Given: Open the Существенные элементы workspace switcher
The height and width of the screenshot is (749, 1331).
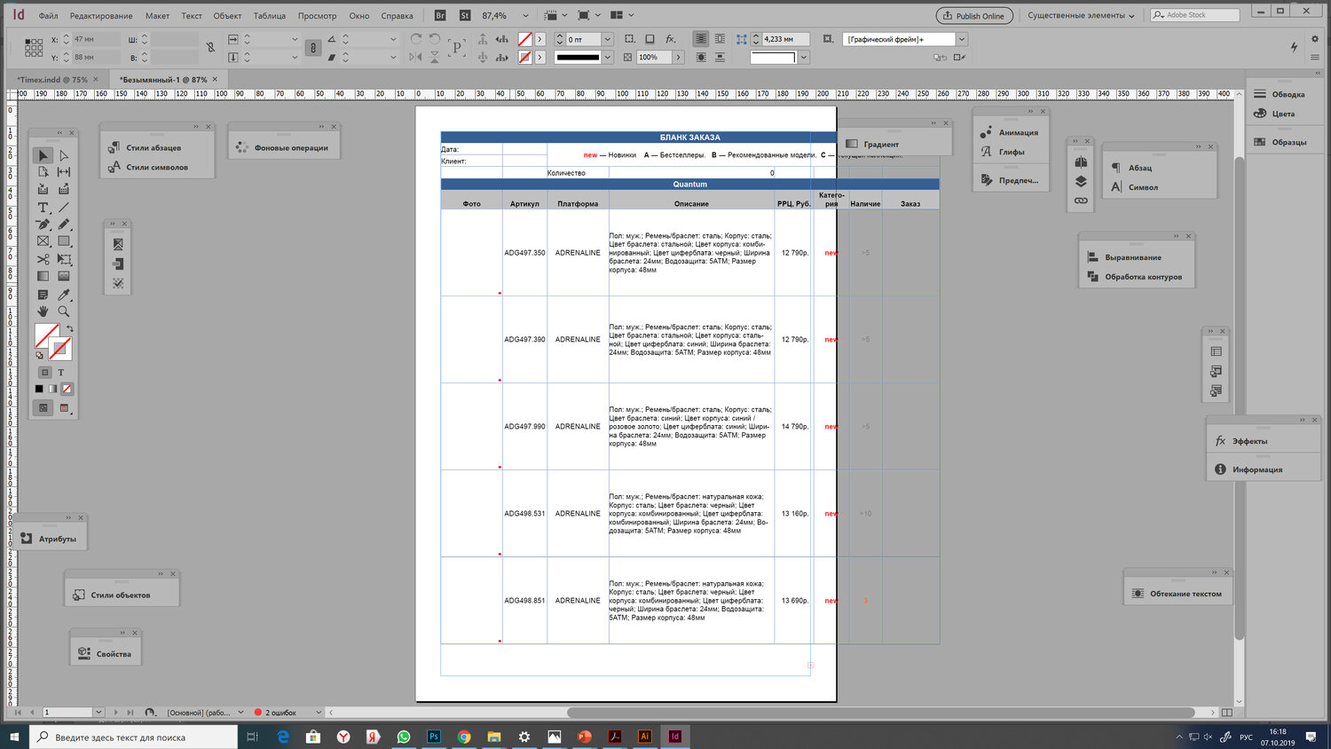Looking at the screenshot, I should point(1080,15).
